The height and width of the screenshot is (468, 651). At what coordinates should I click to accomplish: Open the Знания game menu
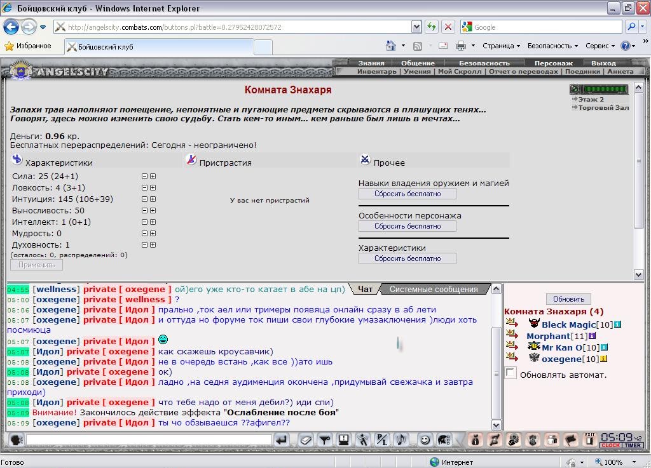pyautogui.click(x=371, y=63)
